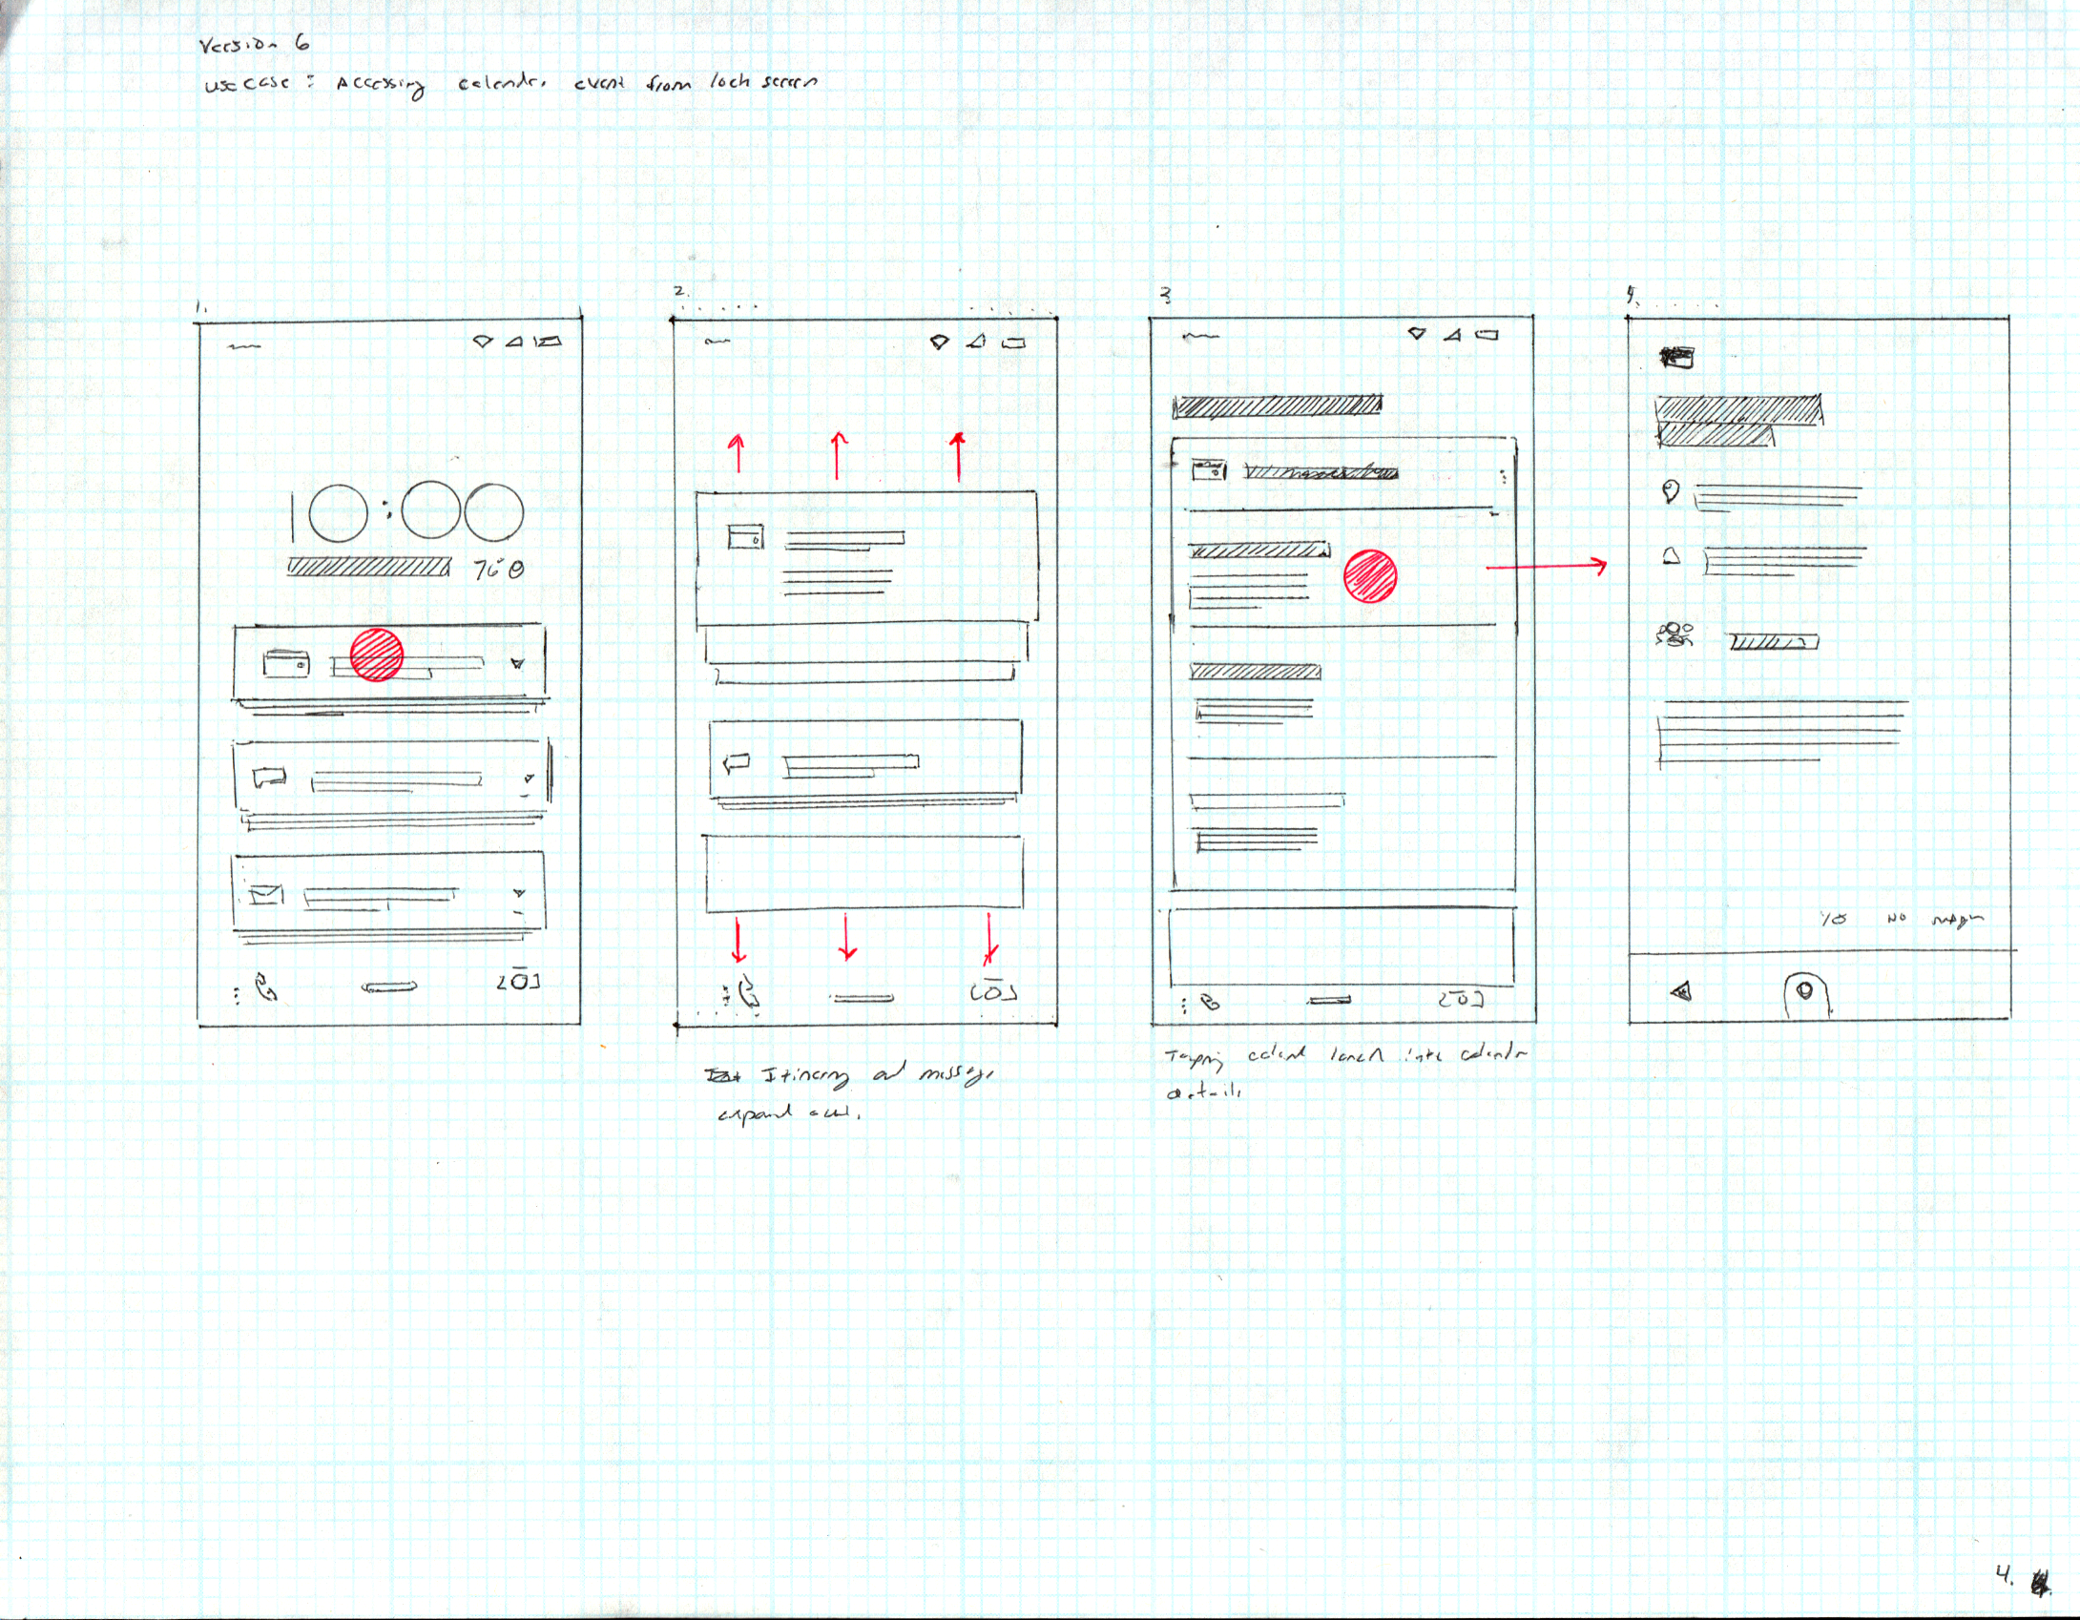Tap the calendar icon in screen 1's first card
Viewport: 2080px width, 1620px height.
pyautogui.click(x=285, y=664)
